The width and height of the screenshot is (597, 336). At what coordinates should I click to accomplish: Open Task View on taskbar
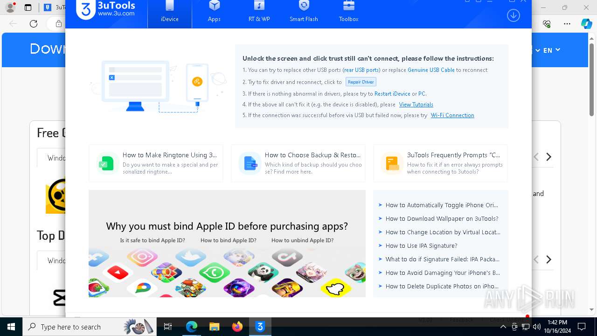click(x=168, y=327)
